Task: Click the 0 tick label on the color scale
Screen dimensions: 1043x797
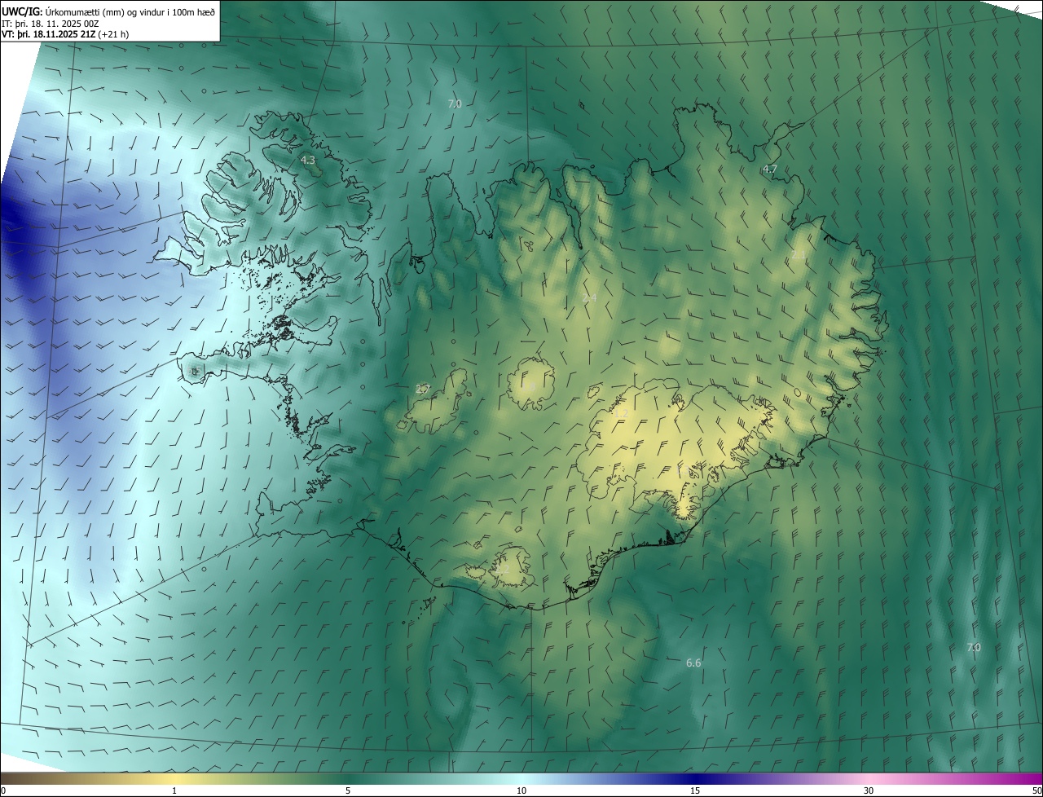Action: pos(3,790)
